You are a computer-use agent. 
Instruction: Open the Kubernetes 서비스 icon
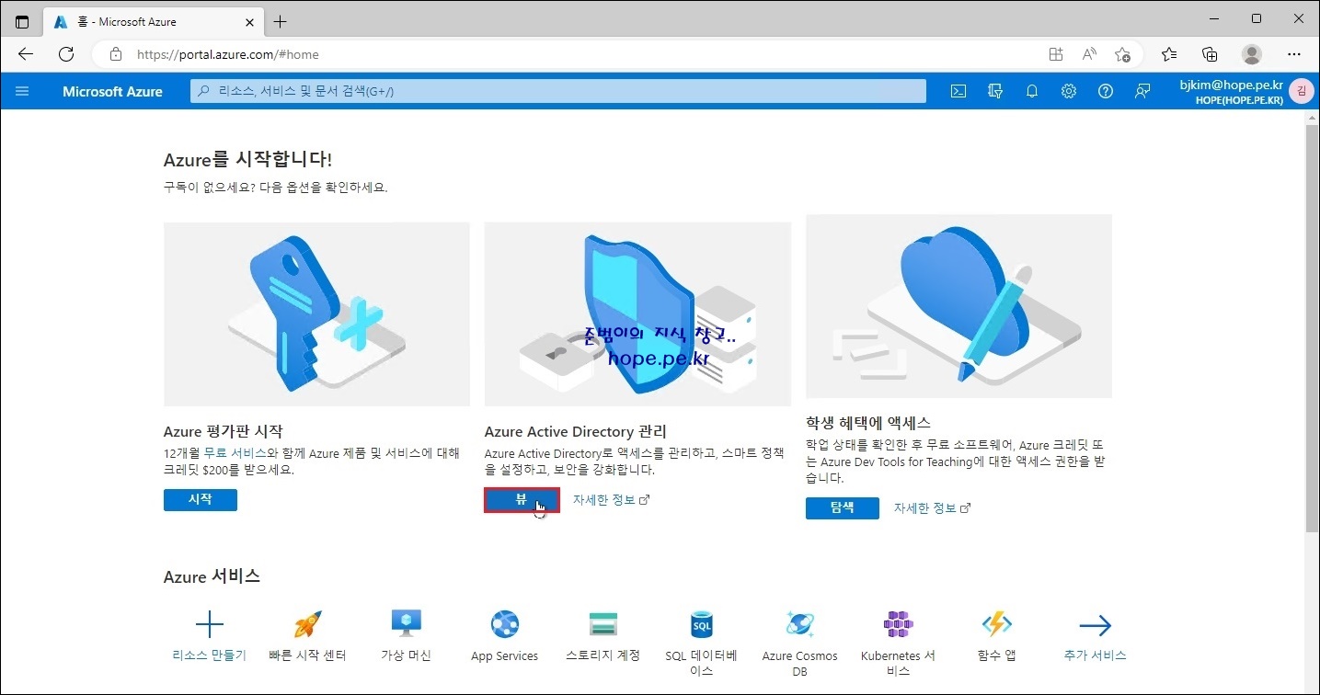[x=898, y=625]
